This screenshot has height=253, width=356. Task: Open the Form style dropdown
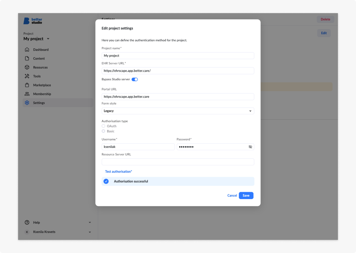pos(178,111)
